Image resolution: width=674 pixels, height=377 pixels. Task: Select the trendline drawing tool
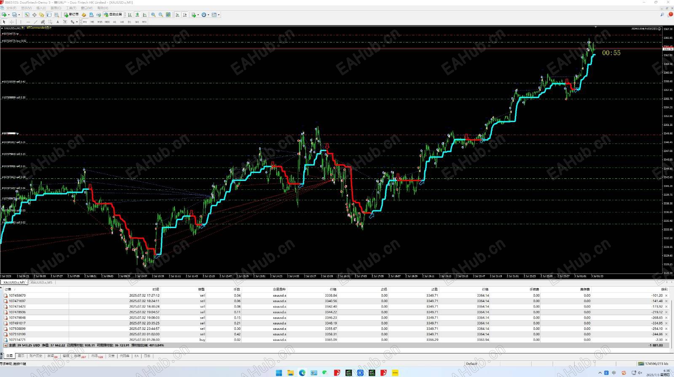tap(35, 22)
